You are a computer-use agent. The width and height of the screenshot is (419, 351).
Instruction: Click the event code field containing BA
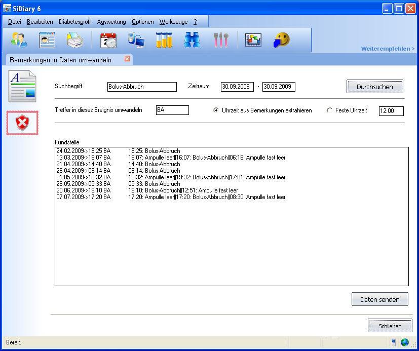[x=172, y=110]
